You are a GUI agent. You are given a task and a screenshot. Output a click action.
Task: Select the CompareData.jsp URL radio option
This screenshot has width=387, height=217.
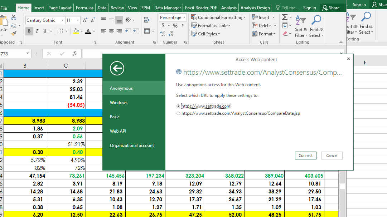(179, 113)
